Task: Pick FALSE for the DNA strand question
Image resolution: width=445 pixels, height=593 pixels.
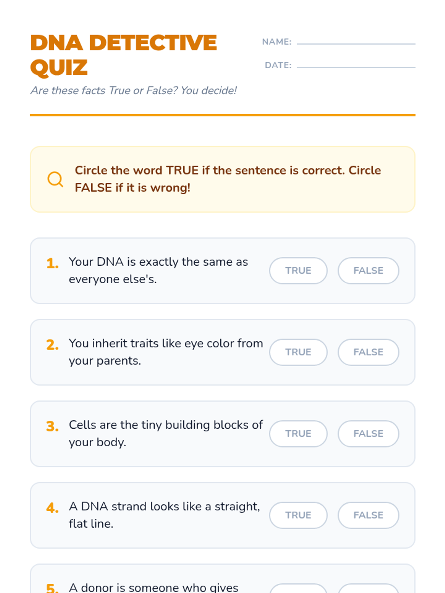Action: click(x=368, y=515)
